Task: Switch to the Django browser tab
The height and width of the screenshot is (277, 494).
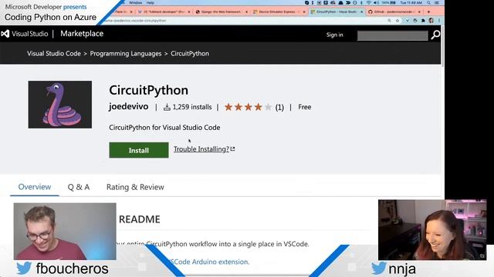Action: [x=222, y=12]
